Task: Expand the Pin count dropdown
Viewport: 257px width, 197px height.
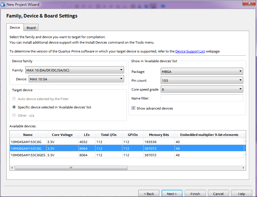Action: click(202, 80)
